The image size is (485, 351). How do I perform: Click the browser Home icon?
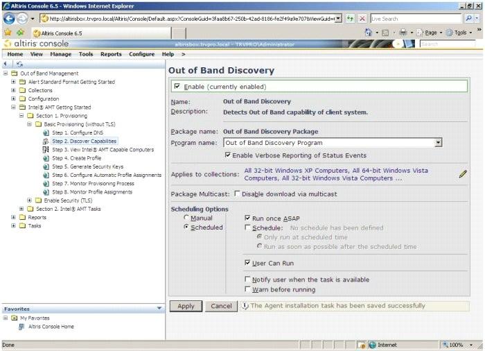point(368,32)
